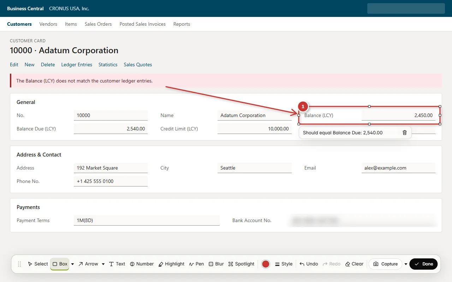Viewport: 452px width, 282px height.
Task: Clear all annotations
Action: [x=354, y=264]
